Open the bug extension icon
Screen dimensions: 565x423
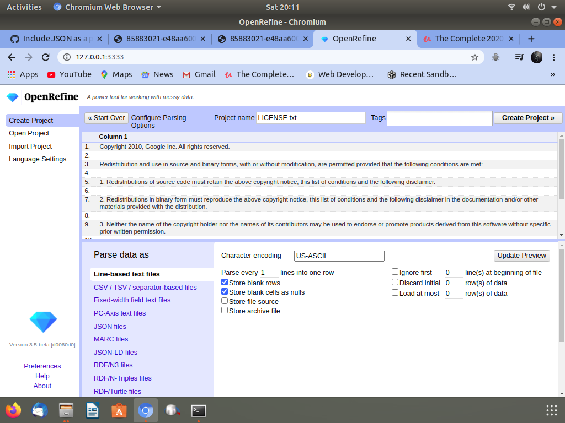[496, 57]
